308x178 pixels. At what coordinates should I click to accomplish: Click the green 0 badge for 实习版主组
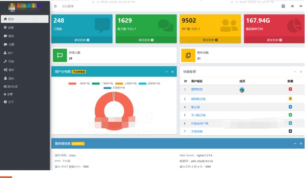[x=290, y=115]
